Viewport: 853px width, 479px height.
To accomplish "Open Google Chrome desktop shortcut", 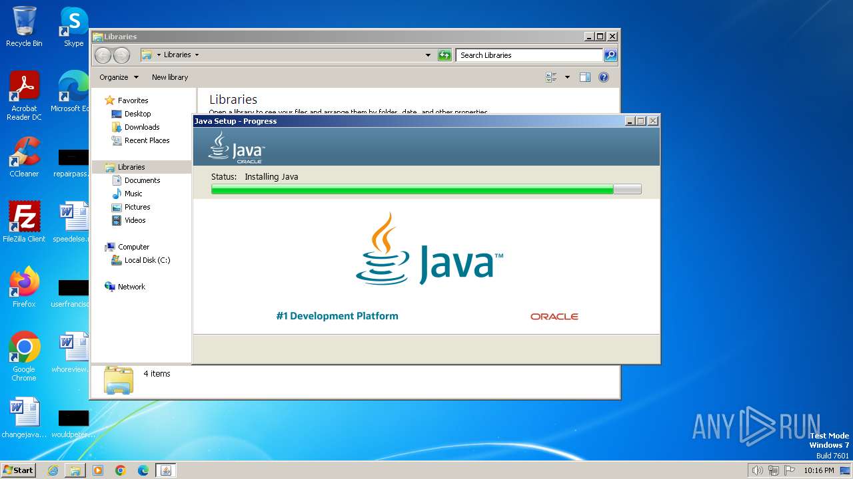I will pyautogui.click(x=24, y=357).
